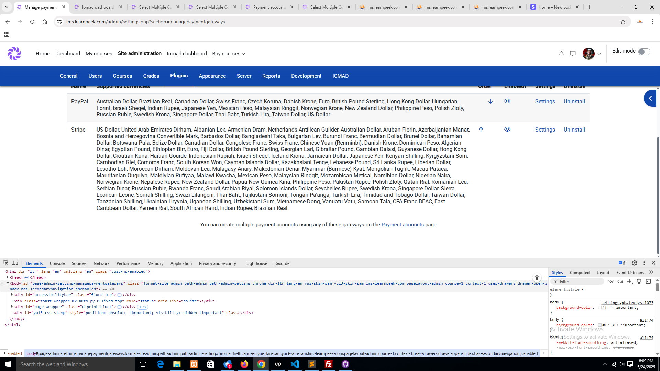The height and width of the screenshot is (371, 660).
Task: Show more Styles sidebar tabs
Action: click(x=651, y=272)
